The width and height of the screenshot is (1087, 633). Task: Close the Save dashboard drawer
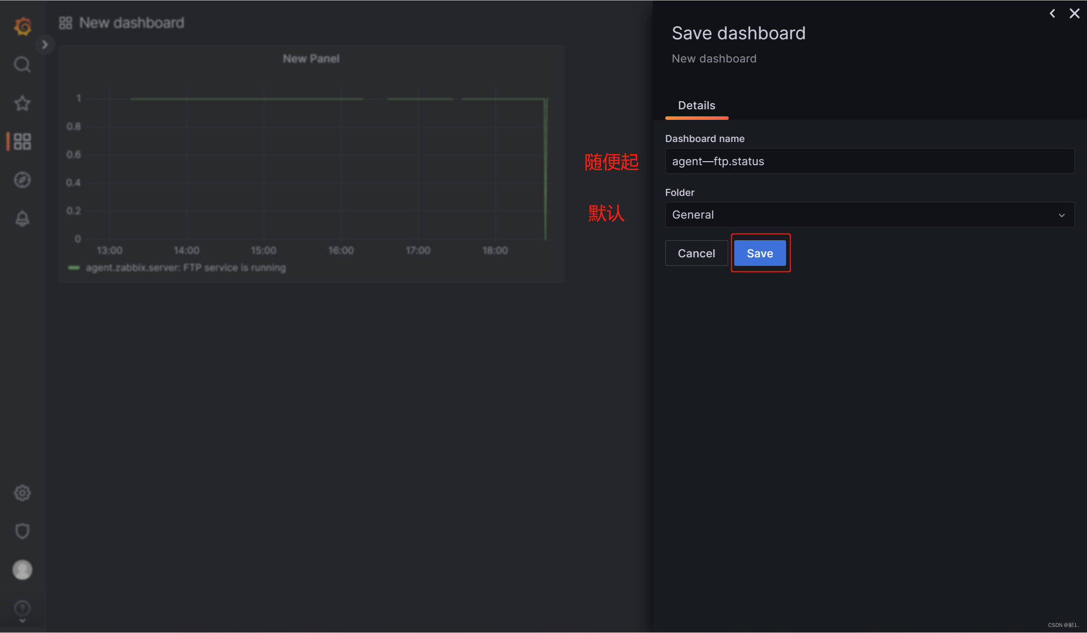[1074, 14]
